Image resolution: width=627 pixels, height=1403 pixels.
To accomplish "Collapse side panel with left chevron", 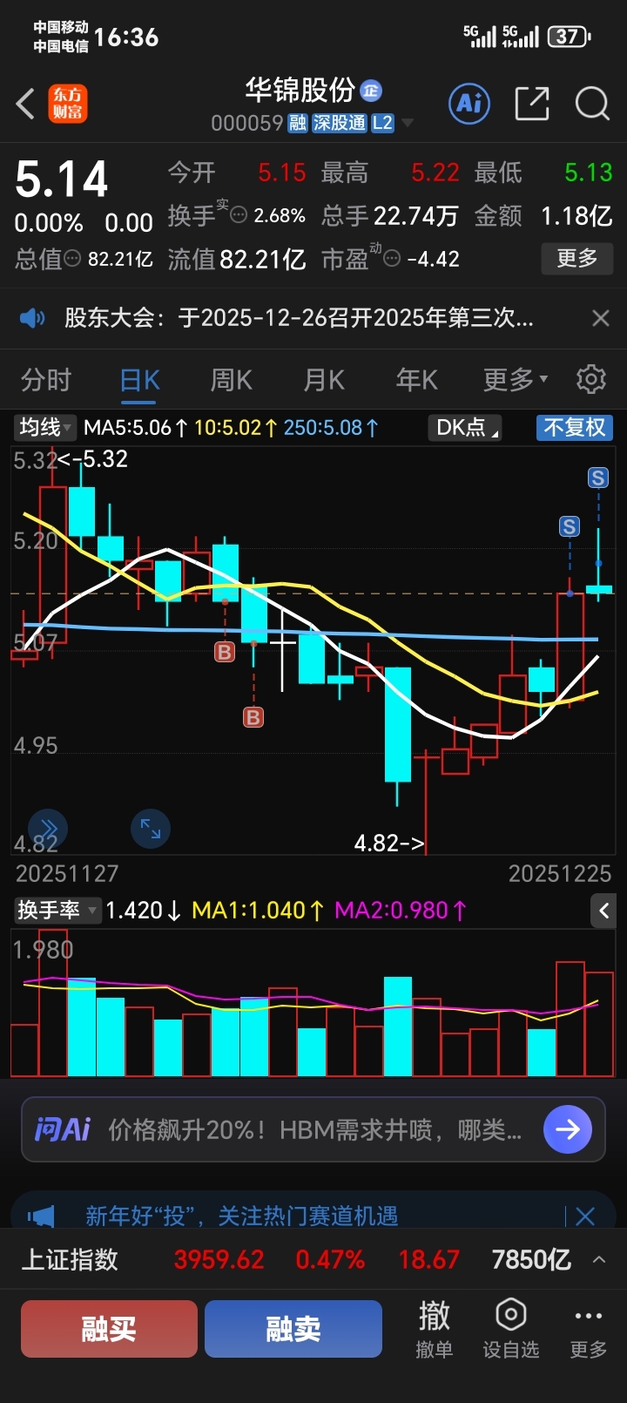I will point(604,912).
